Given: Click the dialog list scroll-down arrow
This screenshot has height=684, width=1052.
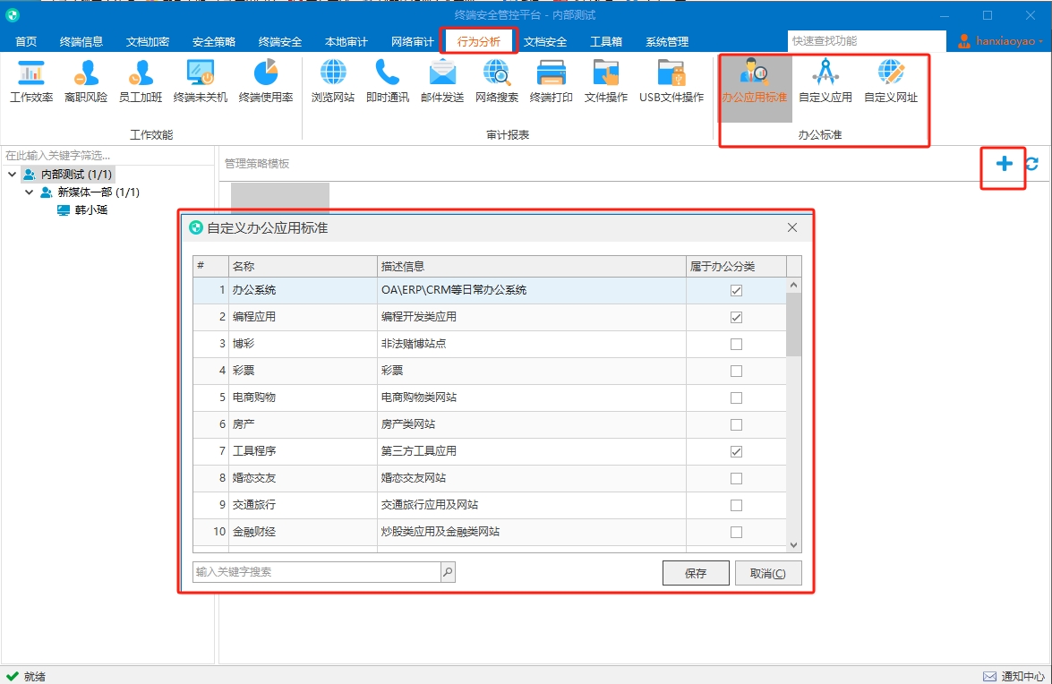Looking at the screenshot, I should (793, 545).
